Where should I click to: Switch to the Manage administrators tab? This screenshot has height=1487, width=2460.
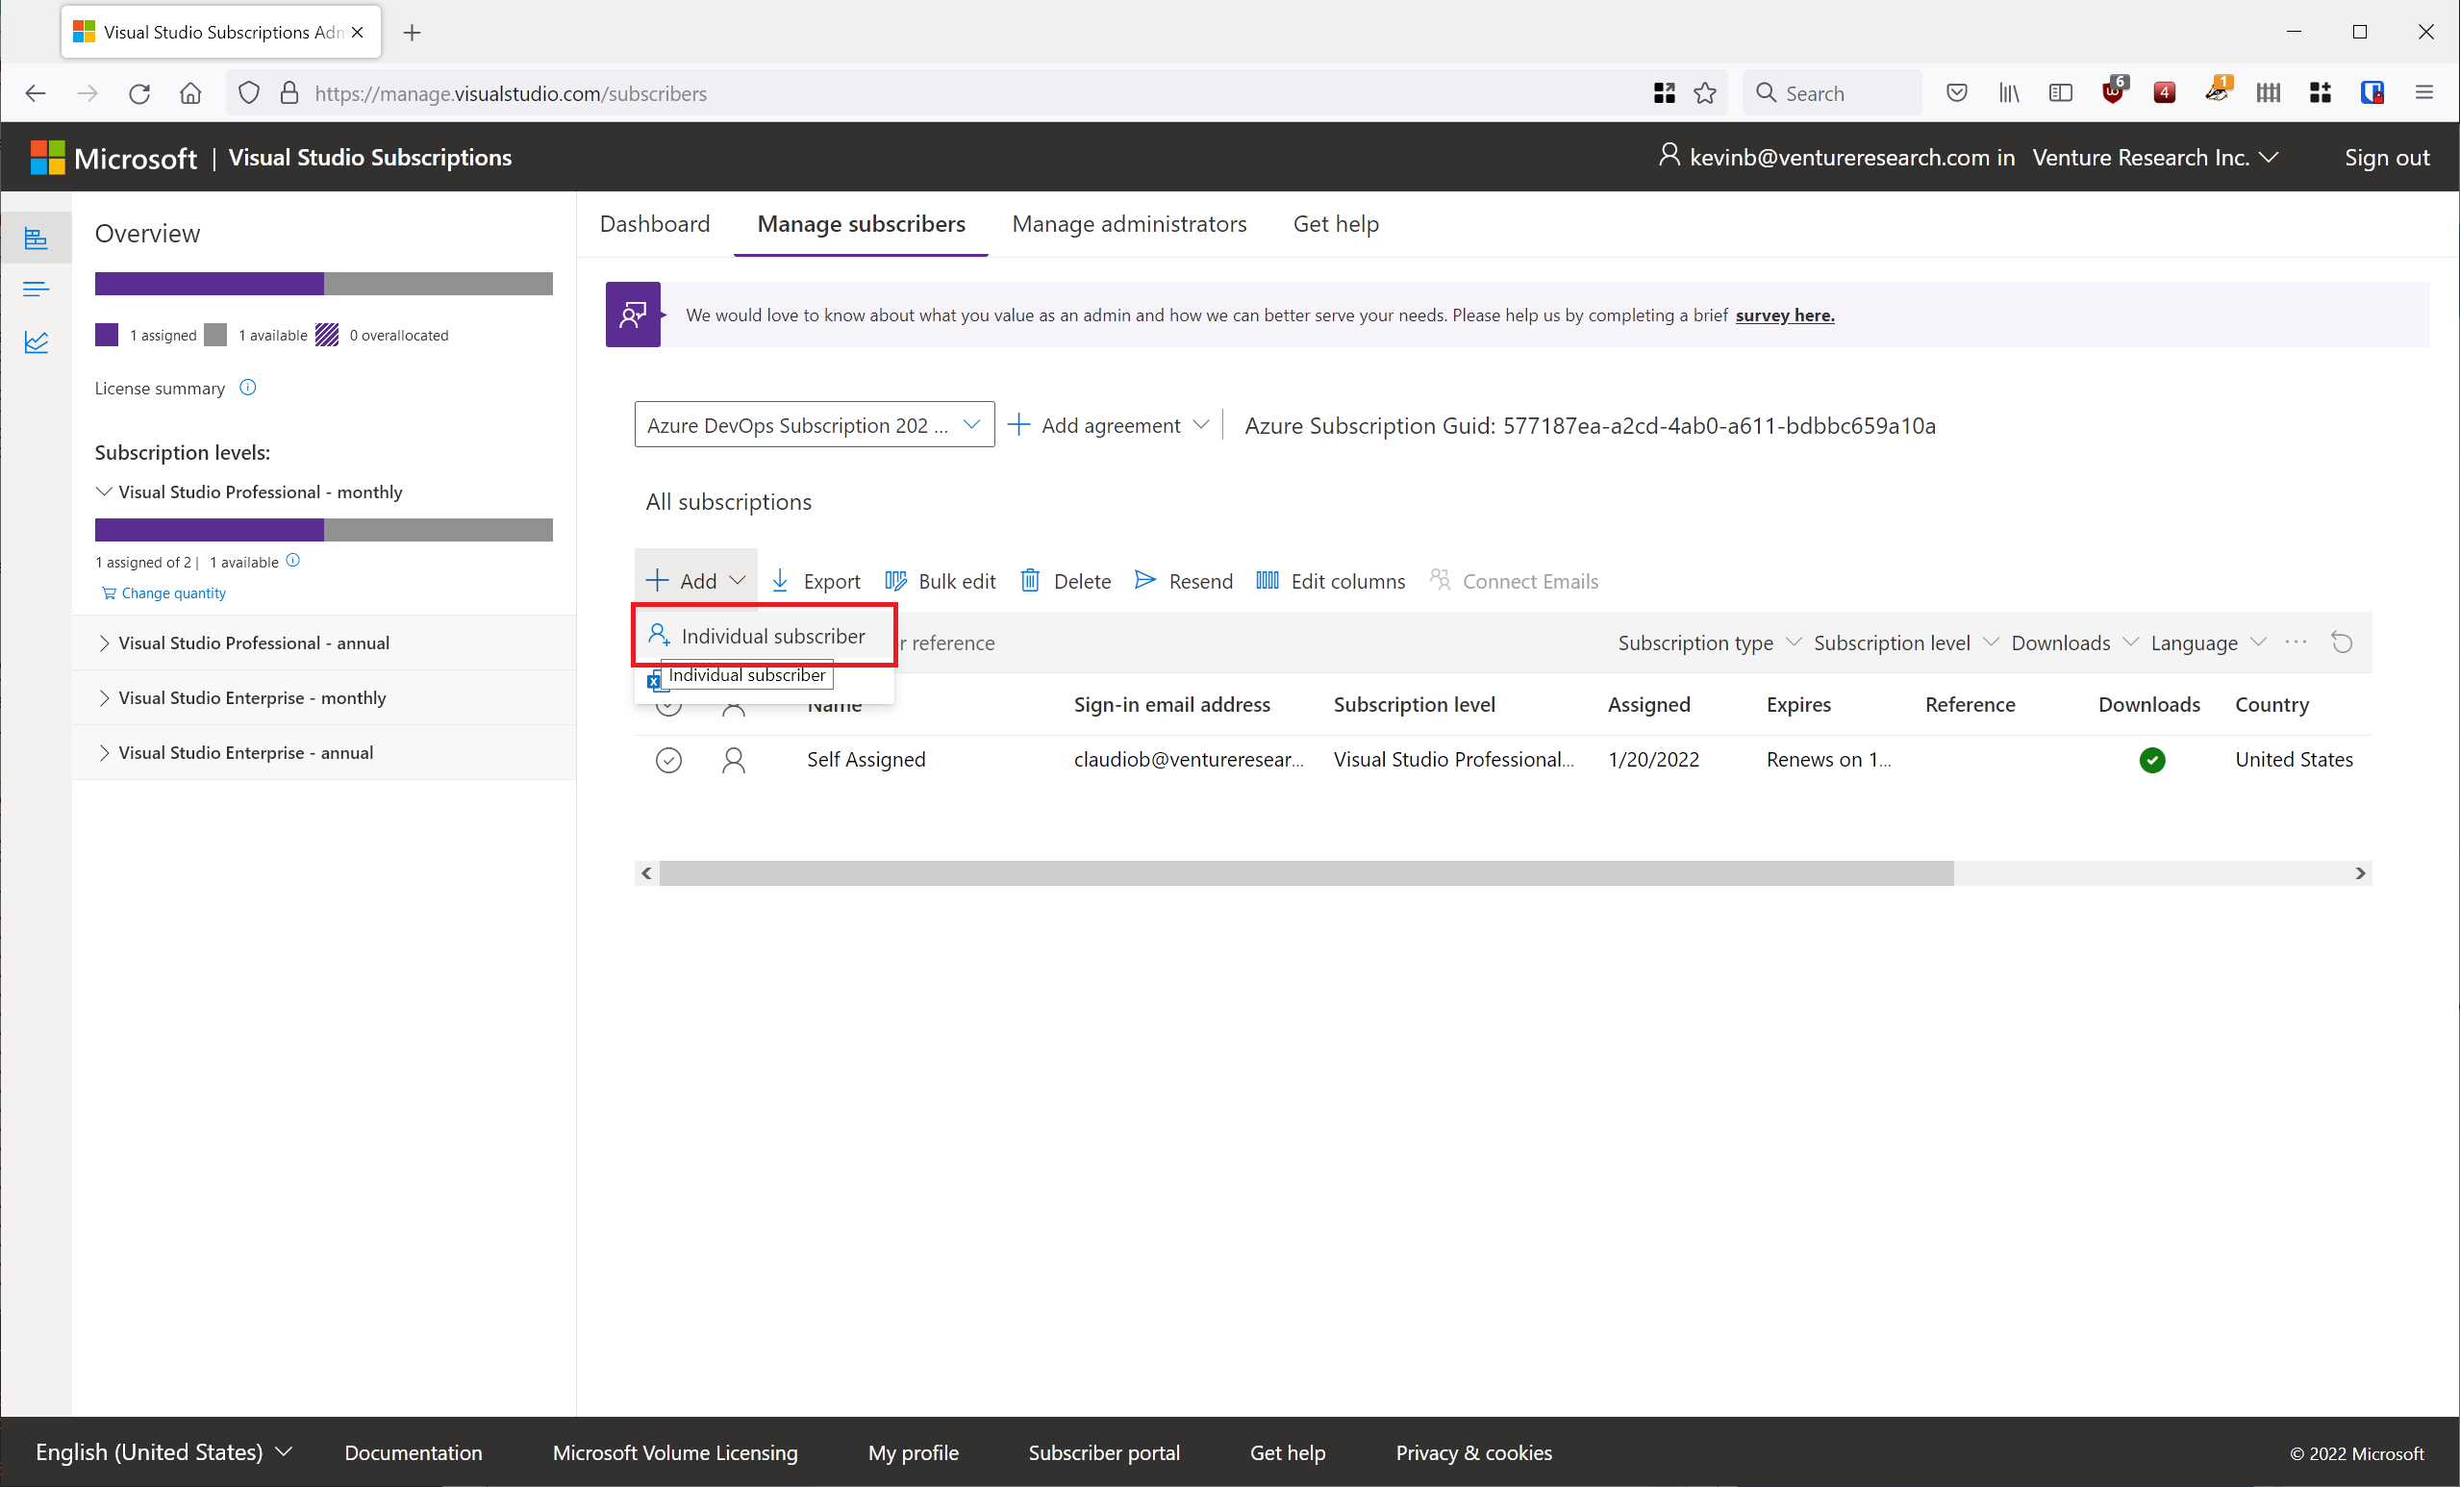[1128, 224]
